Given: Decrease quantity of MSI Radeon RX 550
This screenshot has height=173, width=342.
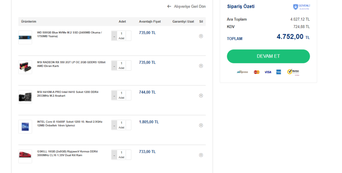Looking at the screenshot, I should 114,66.
